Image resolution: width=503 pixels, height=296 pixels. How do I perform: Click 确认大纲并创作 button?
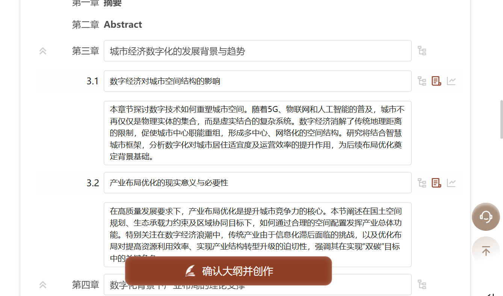(x=228, y=271)
